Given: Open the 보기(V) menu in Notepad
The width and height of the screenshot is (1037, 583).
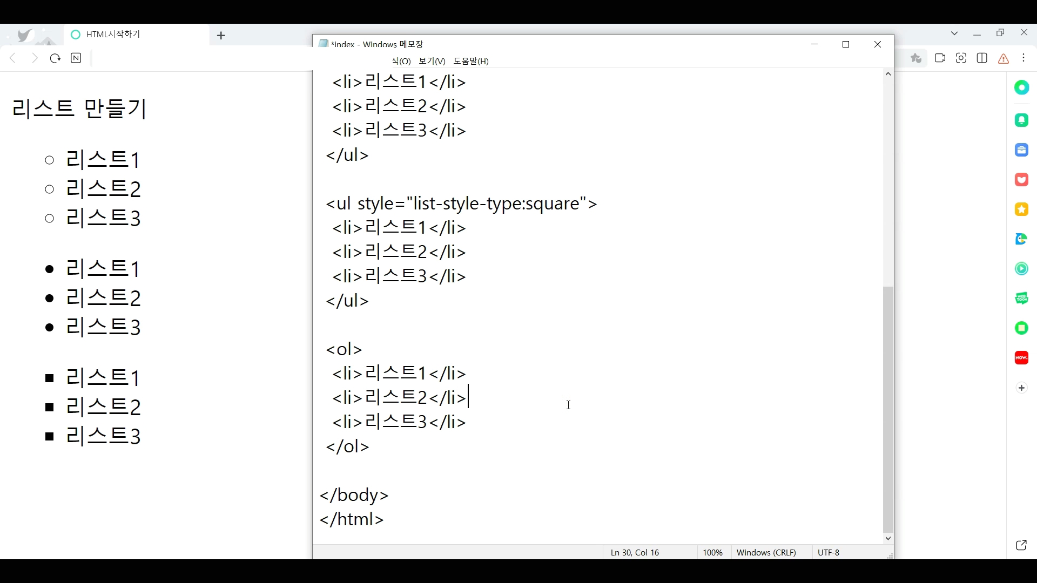Looking at the screenshot, I should click(x=432, y=62).
